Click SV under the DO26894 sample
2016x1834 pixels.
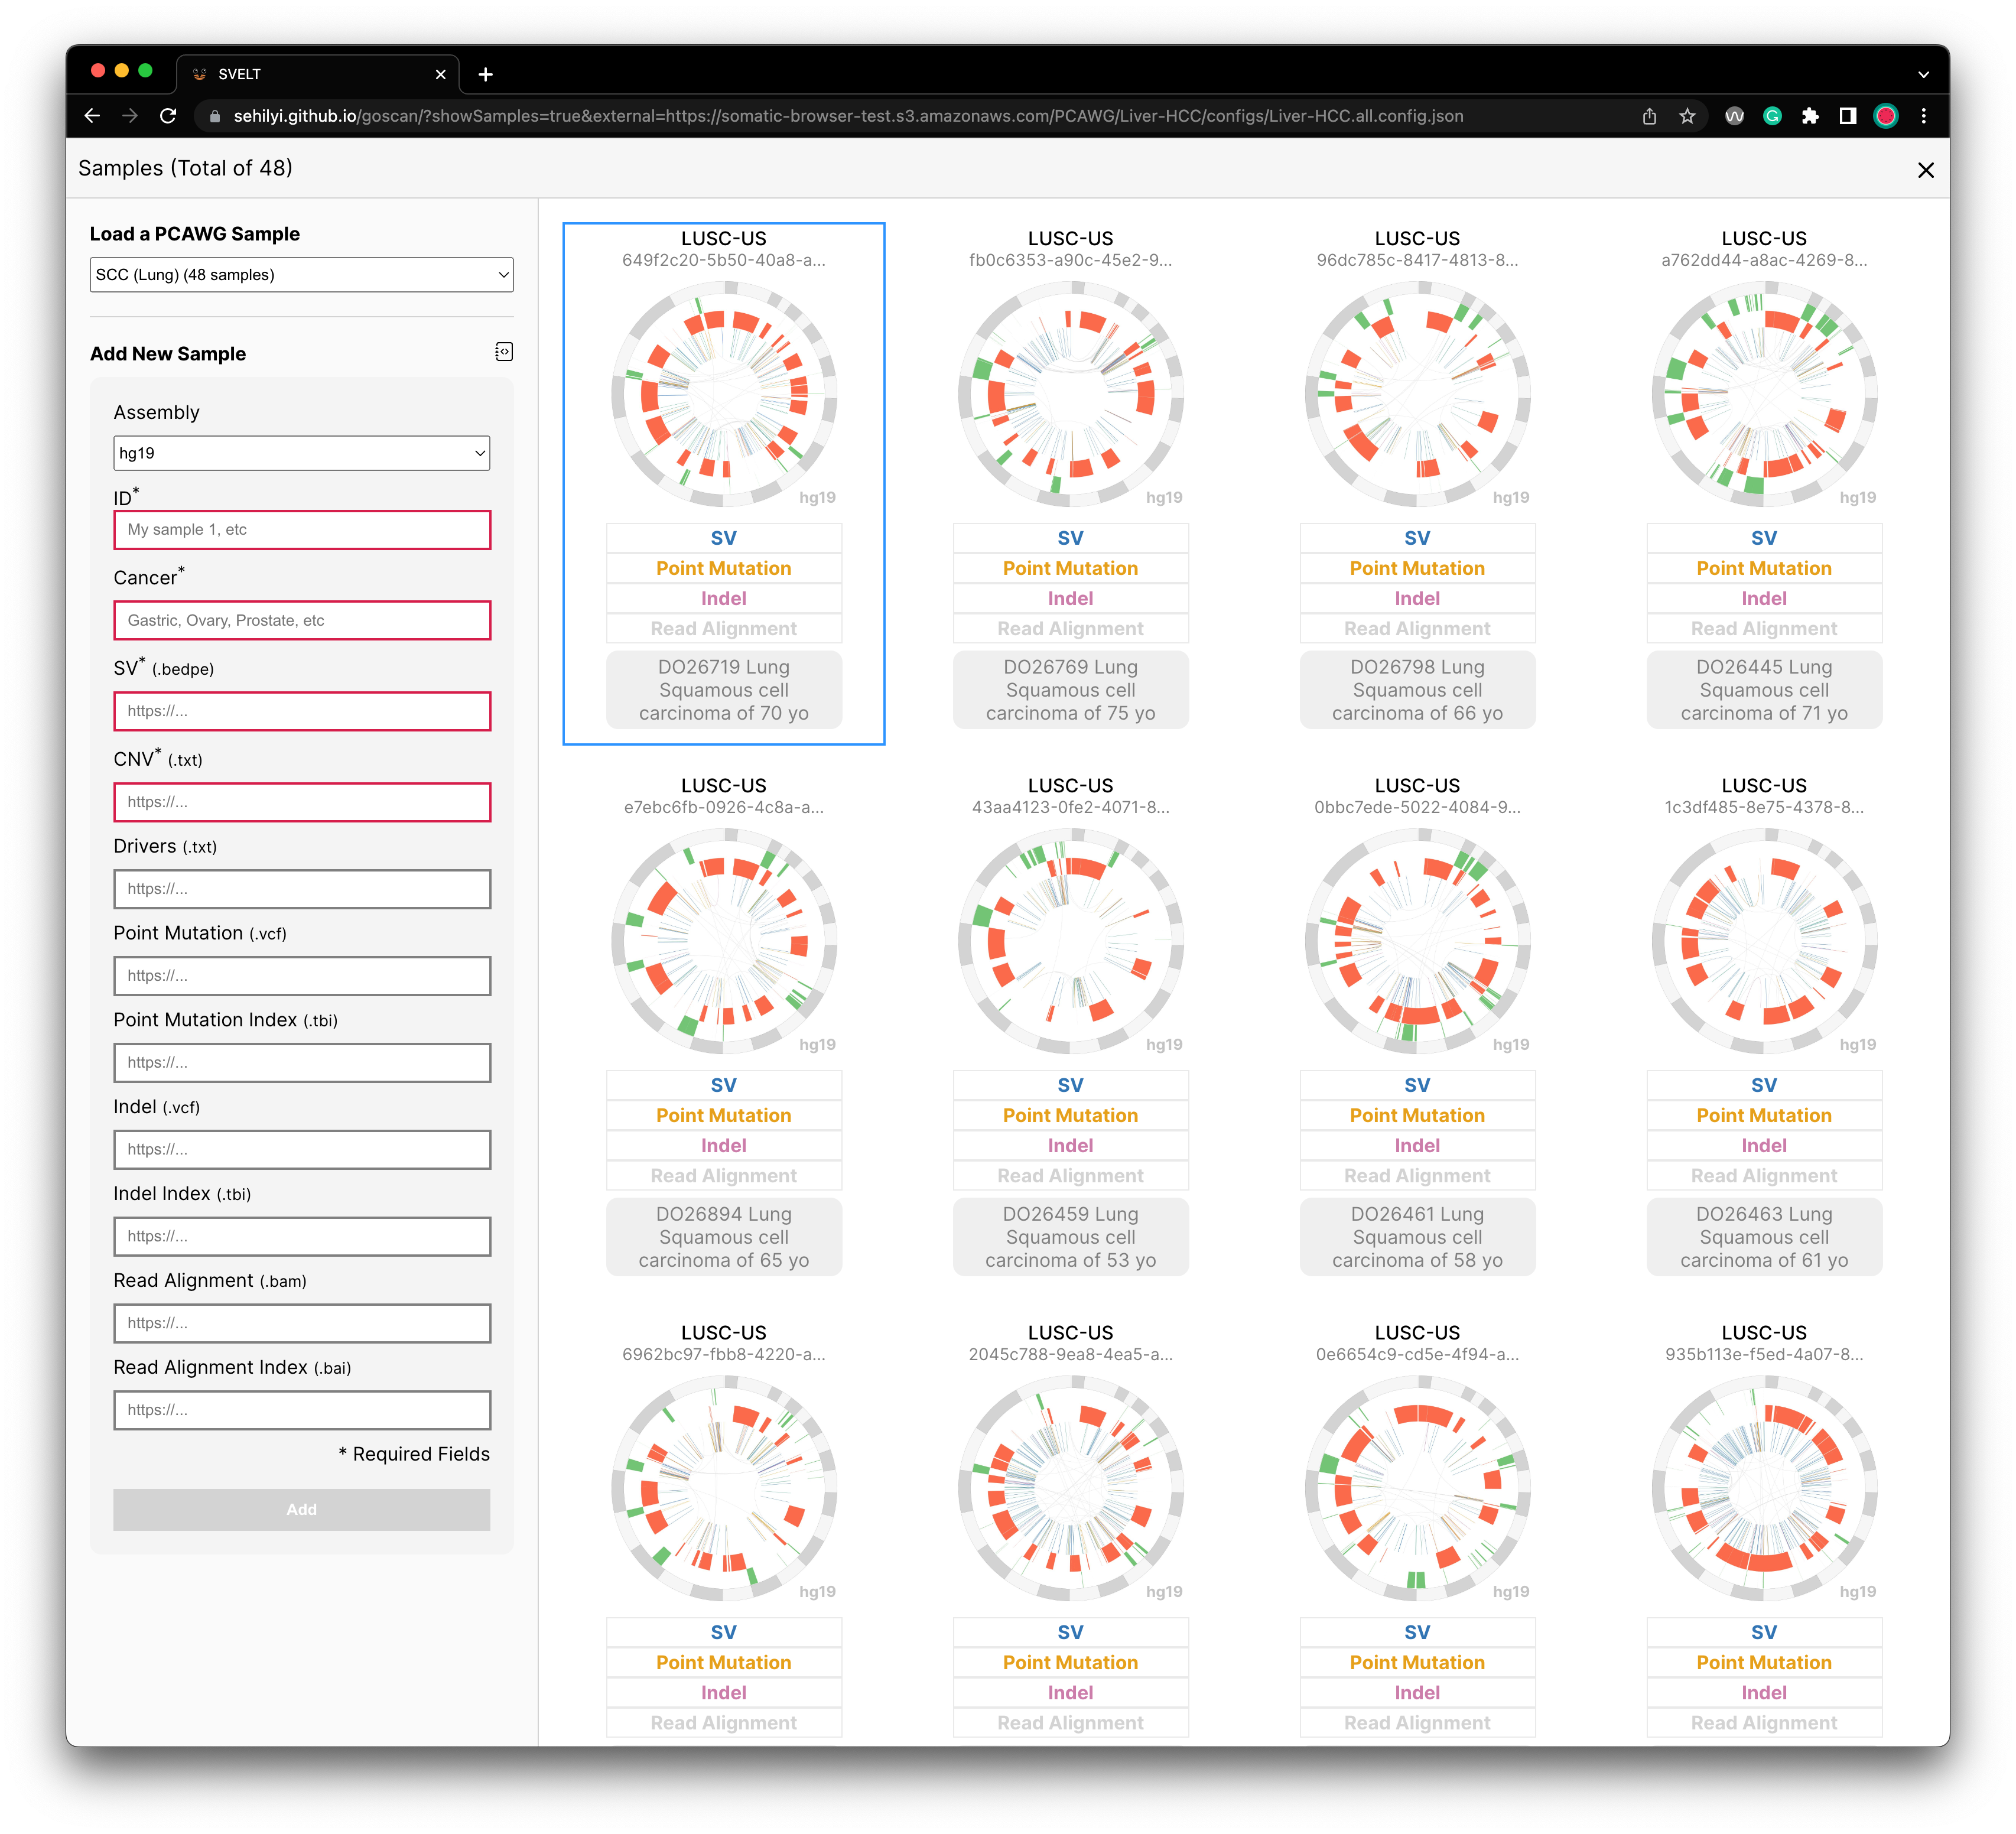coord(724,1085)
